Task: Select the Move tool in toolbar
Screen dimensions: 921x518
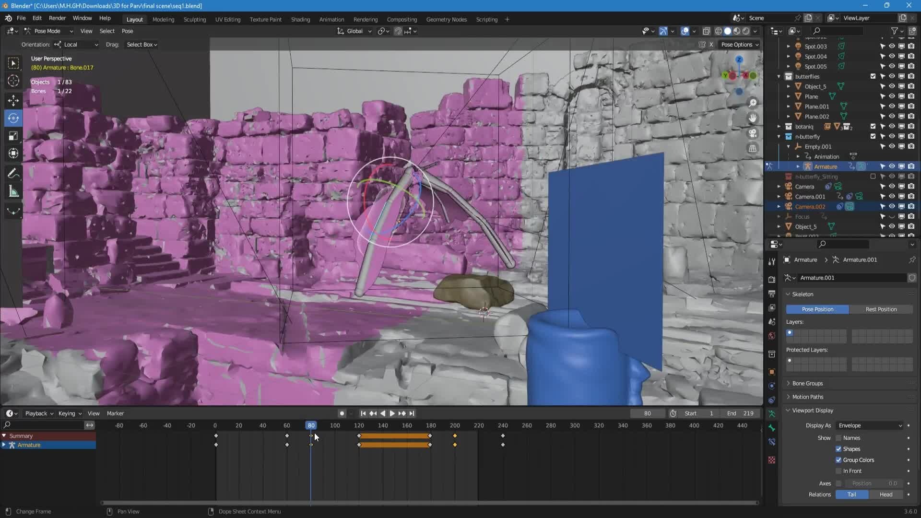Action: point(13,100)
